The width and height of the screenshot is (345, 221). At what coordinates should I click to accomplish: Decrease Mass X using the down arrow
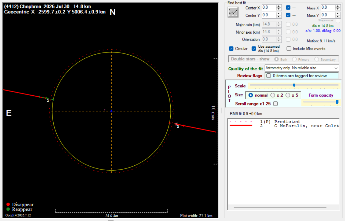tap(338, 9)
